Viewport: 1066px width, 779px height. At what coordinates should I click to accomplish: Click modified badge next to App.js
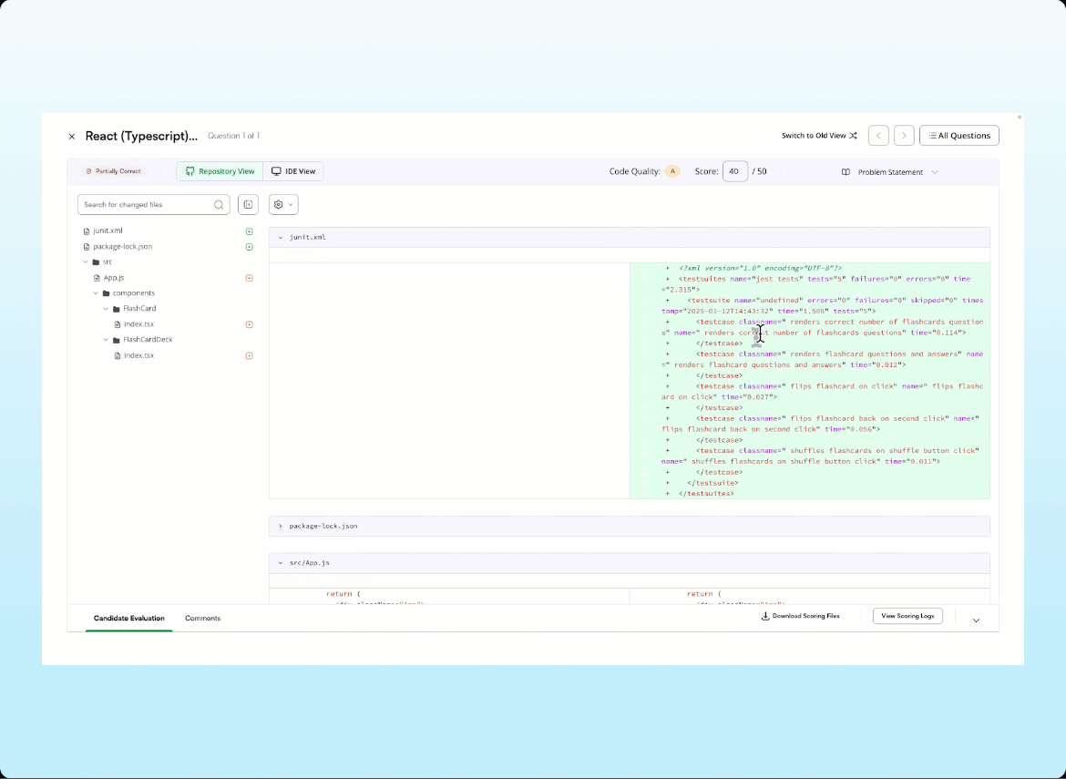(250, 278)
